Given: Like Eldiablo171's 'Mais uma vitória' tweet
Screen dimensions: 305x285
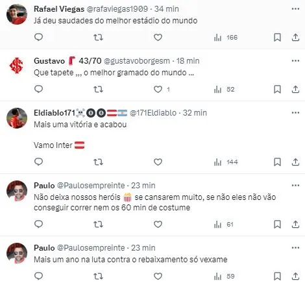Looking at the screenshot, I should coord(158,162).
